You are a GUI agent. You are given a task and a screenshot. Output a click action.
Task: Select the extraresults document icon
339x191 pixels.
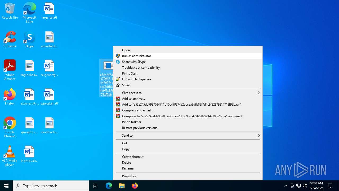[29, 97]
